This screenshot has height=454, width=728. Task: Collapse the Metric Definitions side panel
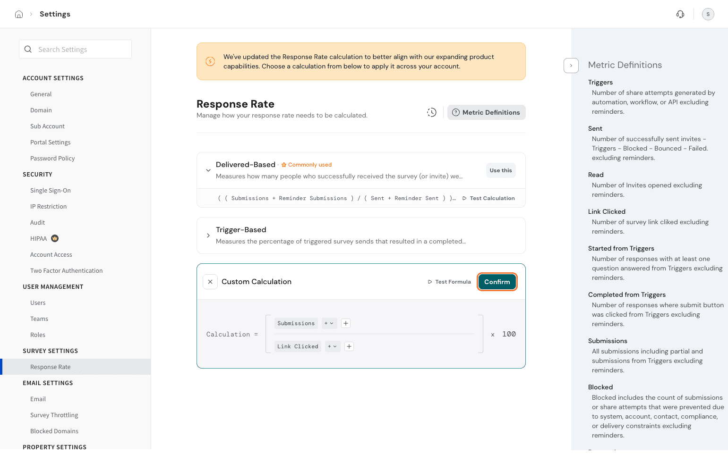pyautogui.click(x=571, y=66)
